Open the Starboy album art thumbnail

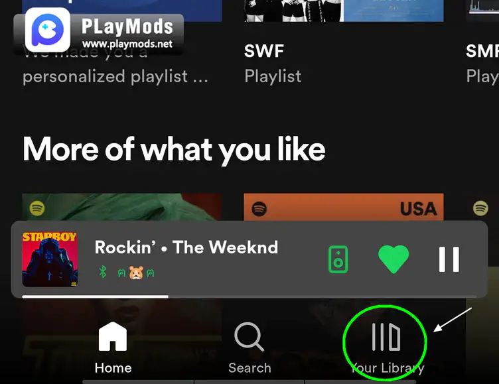[x=50, y=259]
